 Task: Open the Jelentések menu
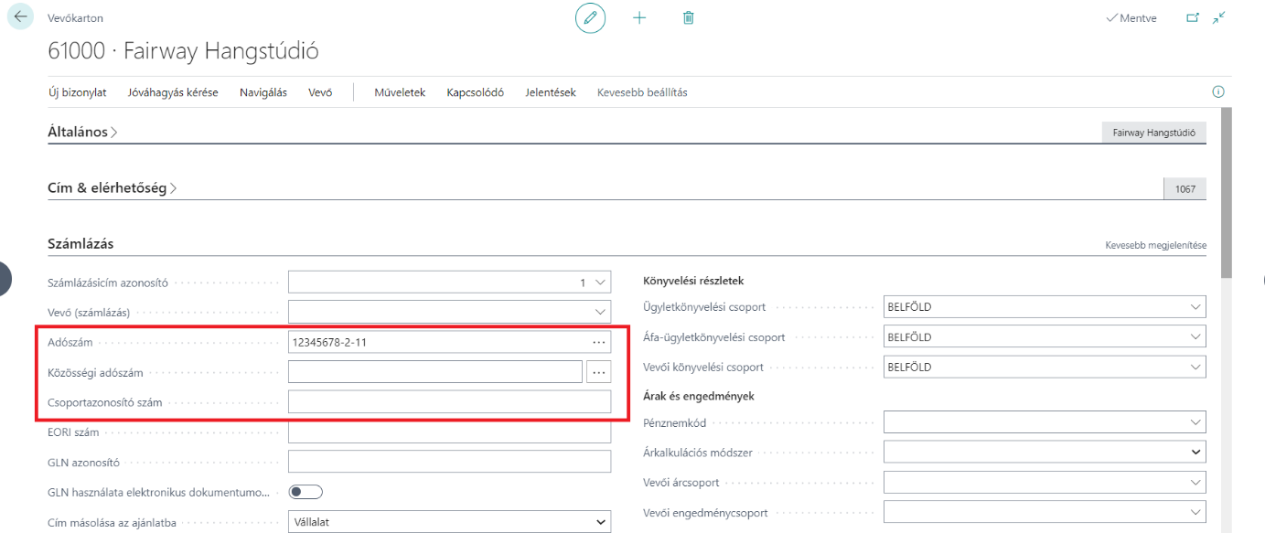[551, 92]
